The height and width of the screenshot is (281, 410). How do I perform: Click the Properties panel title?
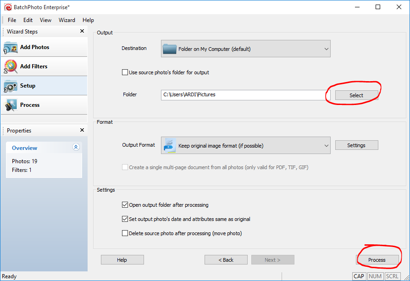pyautogui.click(x=19, y=131)
